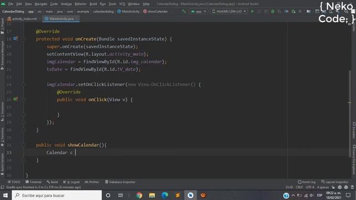
Task: Click the apply changes icon next to Run
Action: 259,11
